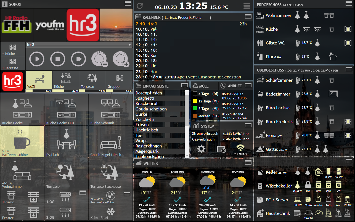This screenshot has height=222, width=355.
Task: Expand the Wetter panel
Action: 248,162
